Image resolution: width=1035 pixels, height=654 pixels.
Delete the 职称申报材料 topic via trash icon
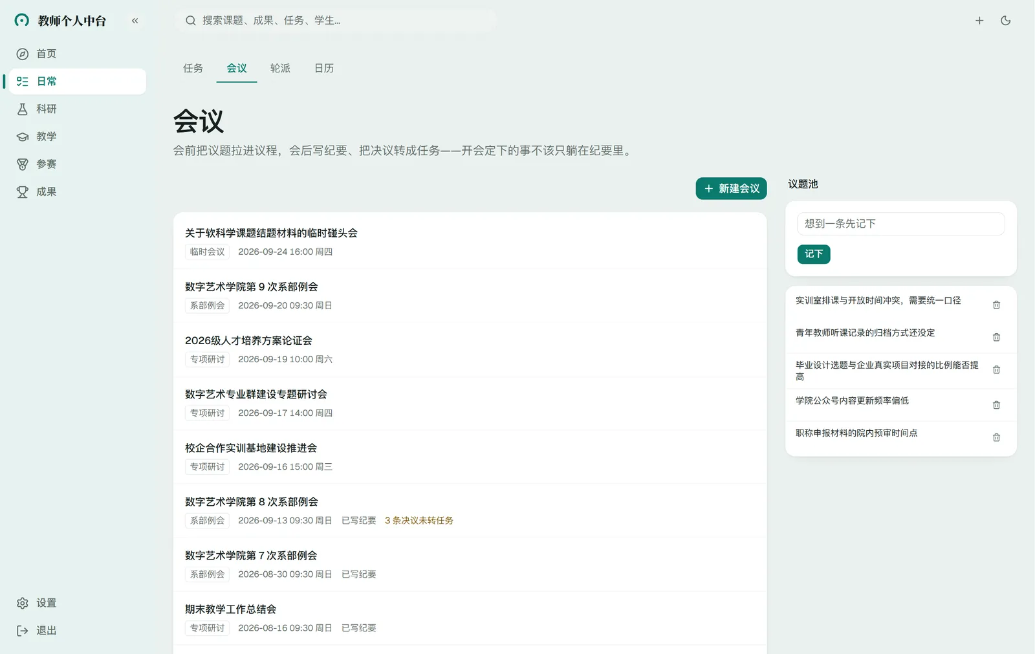click(997, 437)
